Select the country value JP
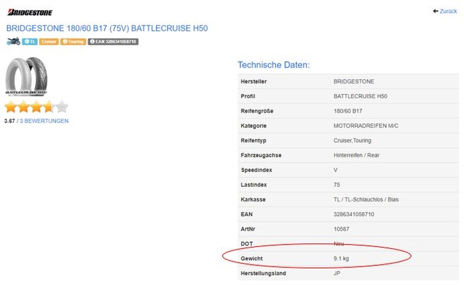 (337, 274)
